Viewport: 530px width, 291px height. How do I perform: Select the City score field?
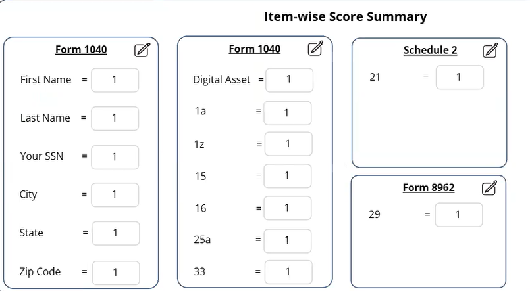115,194
